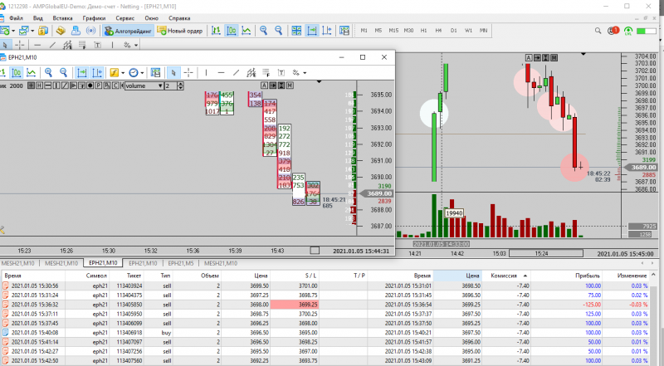This screenshot has width=664, height=366.
Task: Open account notifications icon with red badge
Action: click(613, 31)
